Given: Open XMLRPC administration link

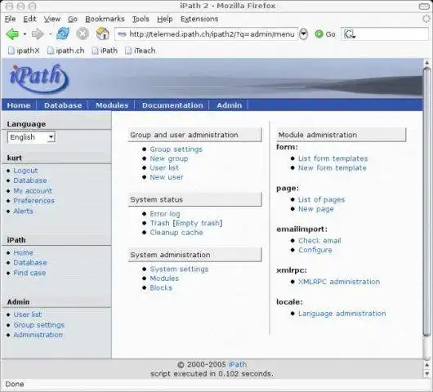Looking at the screenshot, I should pos(339,282).
